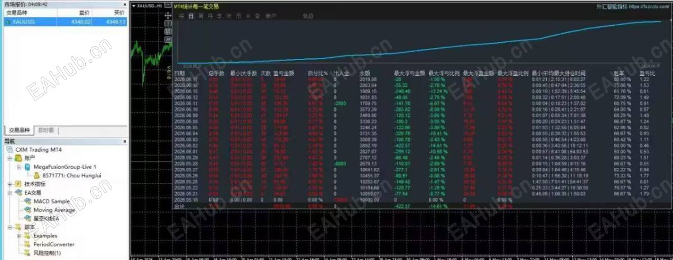Click the 百分比% column header
This screenshot has width=673, height=260.
318,73
